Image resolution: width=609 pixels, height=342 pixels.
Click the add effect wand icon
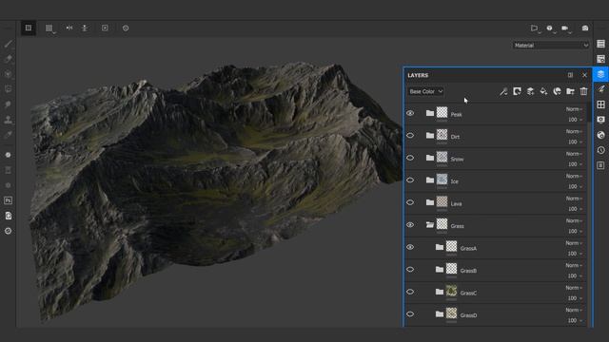pos(503,91)
